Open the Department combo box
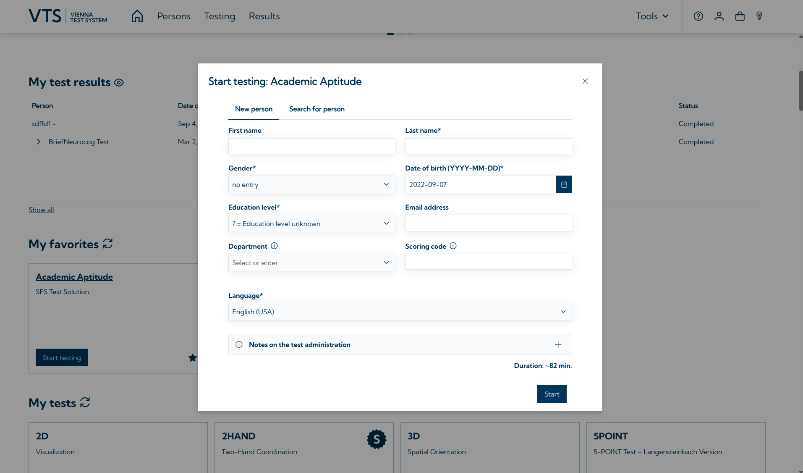 tap(311, 263)
